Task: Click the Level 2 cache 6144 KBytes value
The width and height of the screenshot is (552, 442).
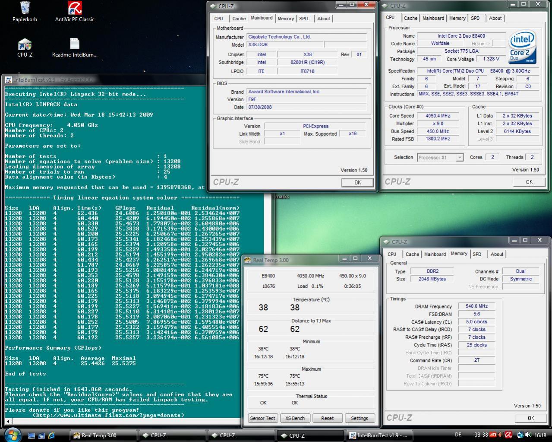Action: pyautogui.click(x=517, y=131)
